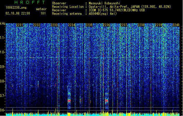Click the 0.9 kHz axis label

pos(3,67)
